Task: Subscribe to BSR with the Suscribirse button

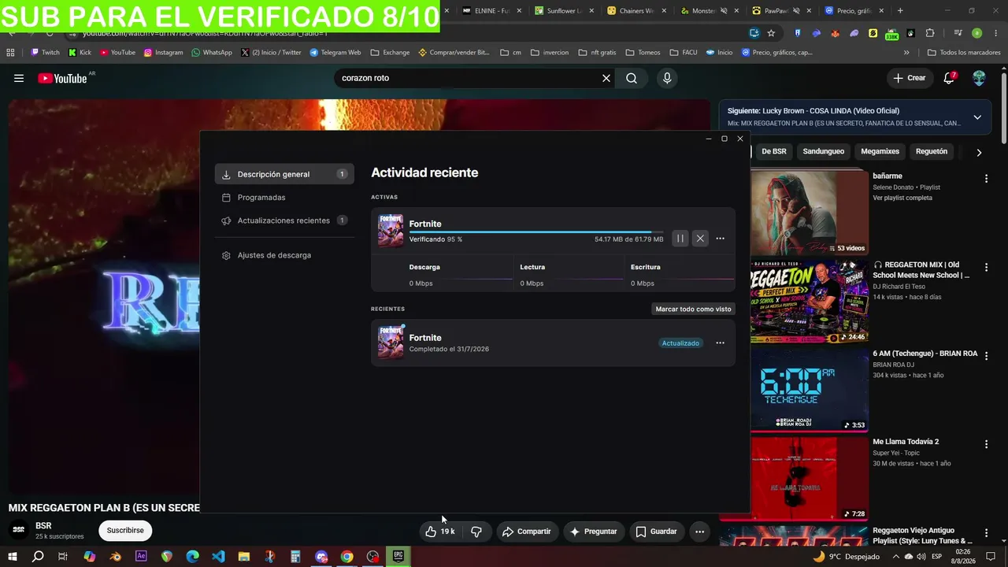Action: click(x=125, y=530)
